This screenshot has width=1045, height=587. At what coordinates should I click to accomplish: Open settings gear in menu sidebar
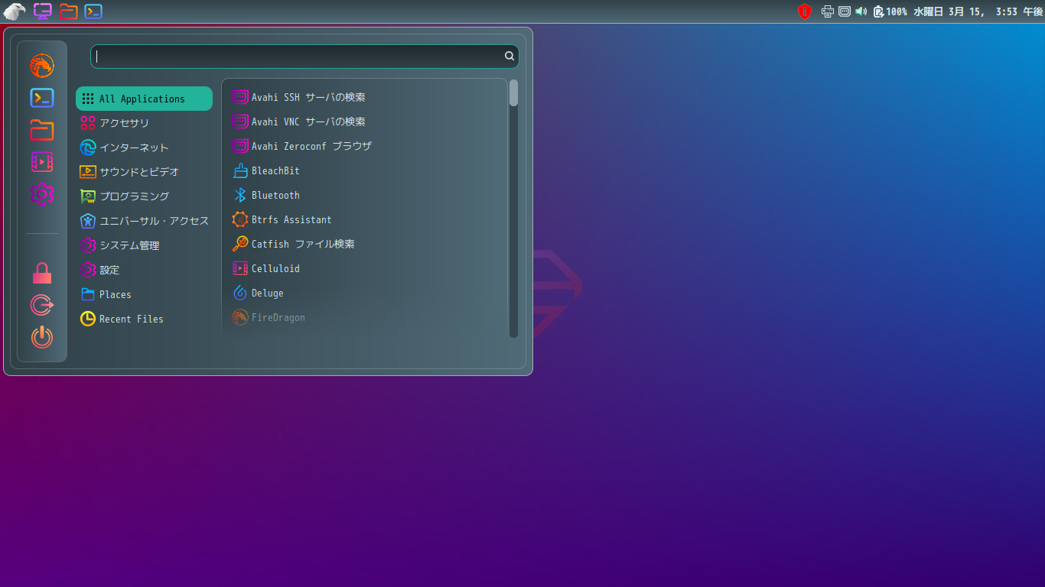42,194
